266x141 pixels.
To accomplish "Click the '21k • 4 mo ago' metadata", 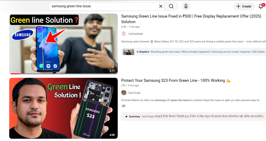I will [130, 85].
